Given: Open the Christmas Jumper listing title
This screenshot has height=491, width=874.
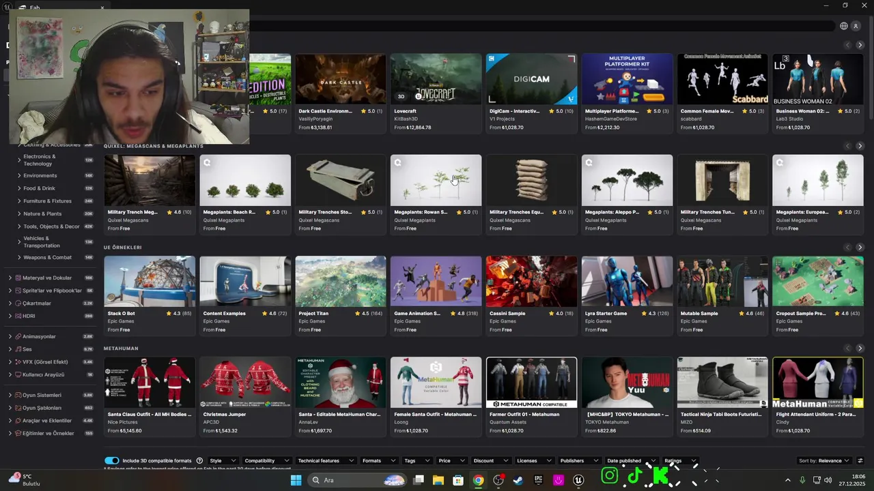Looking at the screenshot, I should (225, 414).
